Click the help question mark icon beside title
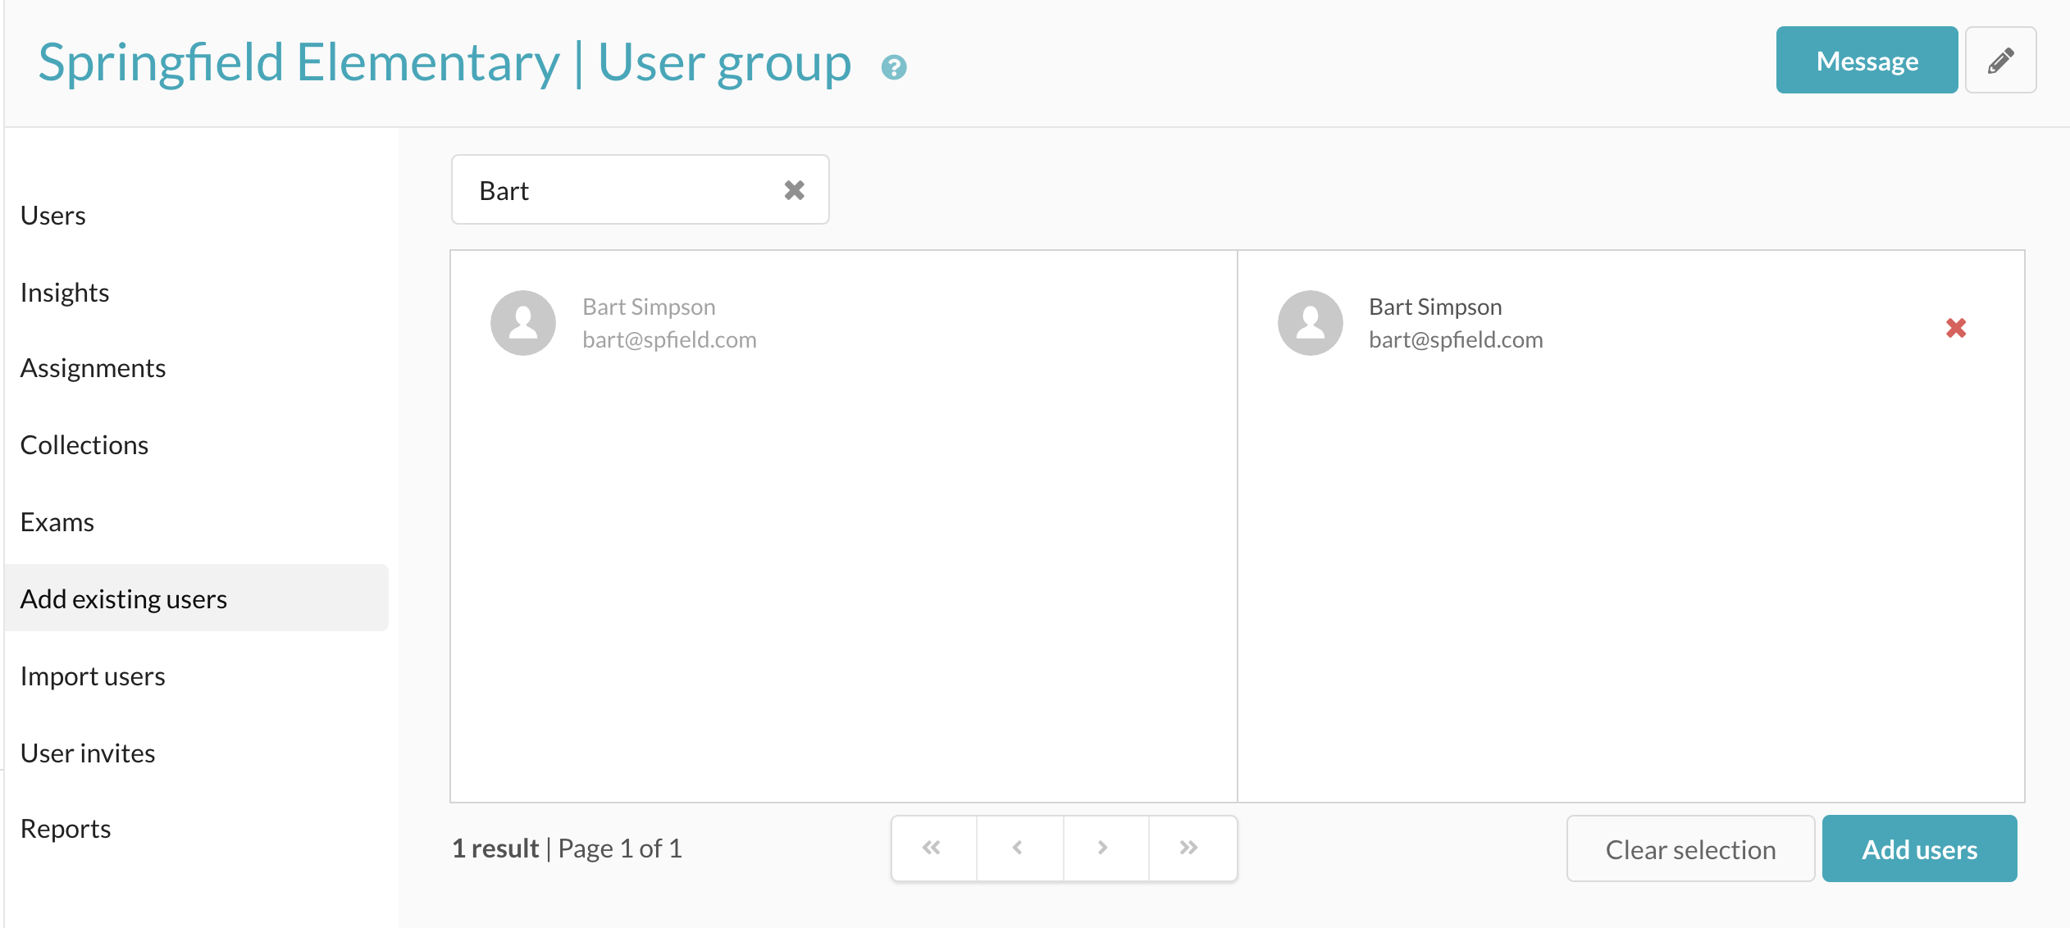The height and width of the screenshot is (928, 2070). pos(894,66)
